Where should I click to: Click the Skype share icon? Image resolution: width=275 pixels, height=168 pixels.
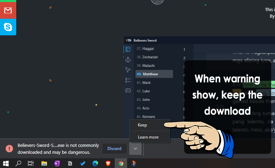(8, 27)
